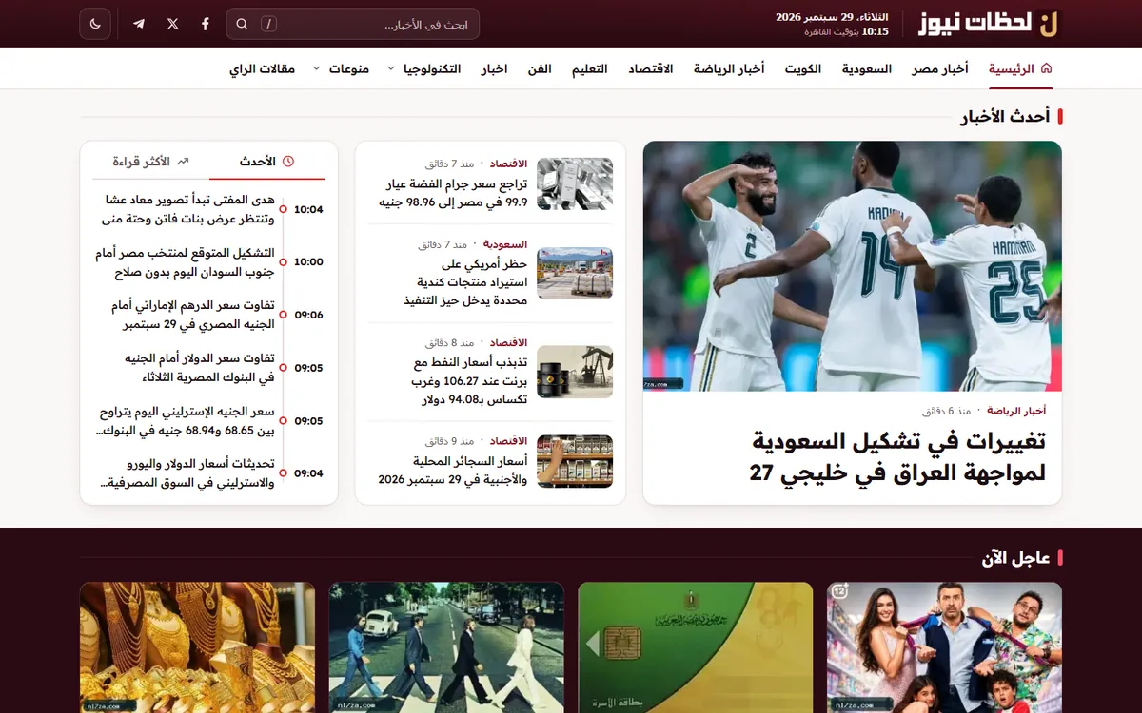
Task: Open article أسعار السجائر المحلية والأجنبية
Action: [453, 470]
